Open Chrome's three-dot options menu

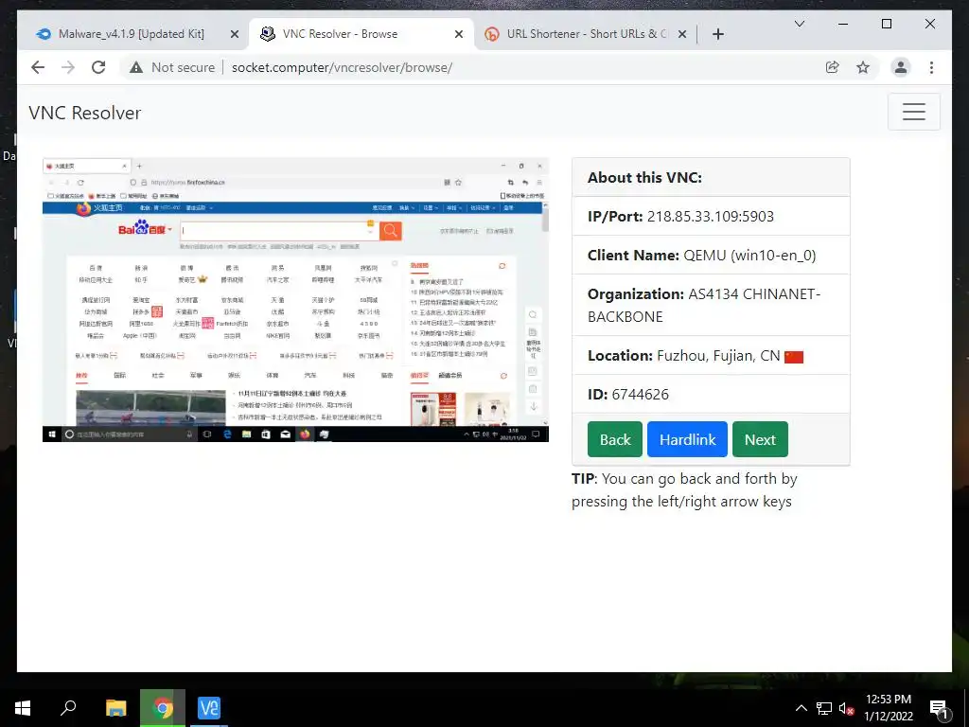point(931,67)
